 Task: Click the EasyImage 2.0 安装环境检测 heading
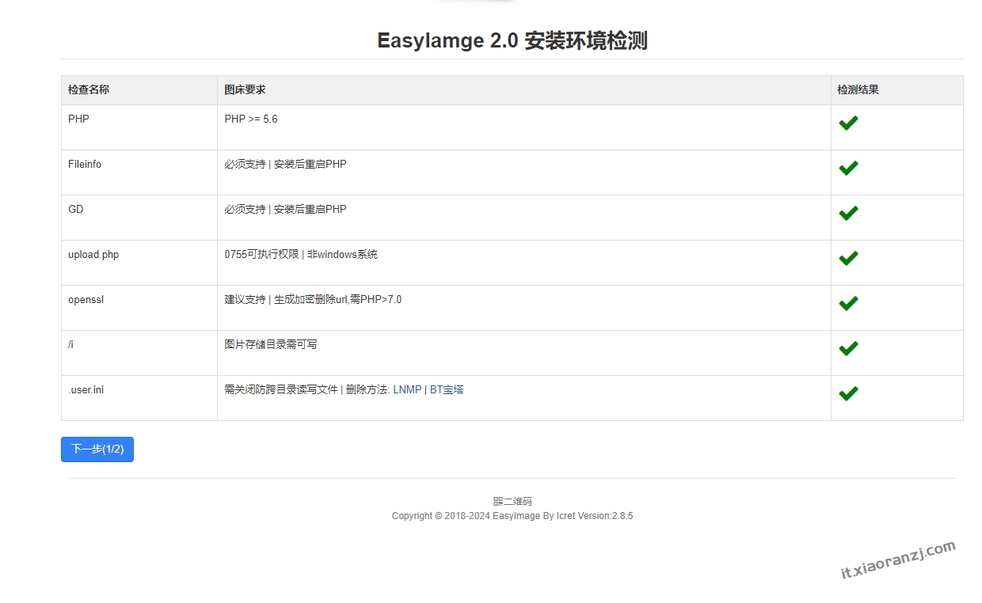click(x=512, y=40)
